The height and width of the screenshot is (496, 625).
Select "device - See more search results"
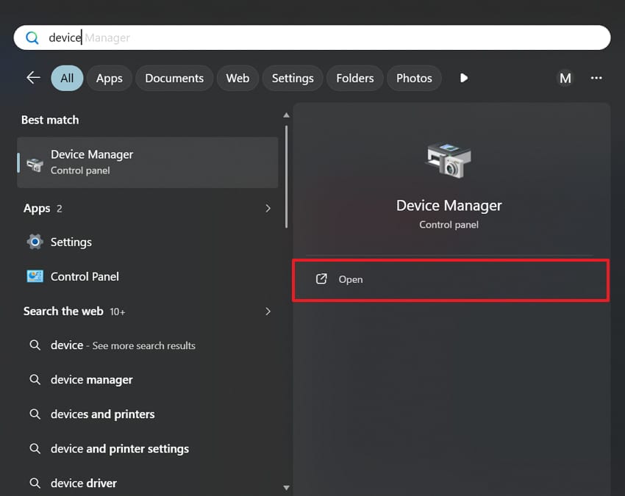point(148,345)
